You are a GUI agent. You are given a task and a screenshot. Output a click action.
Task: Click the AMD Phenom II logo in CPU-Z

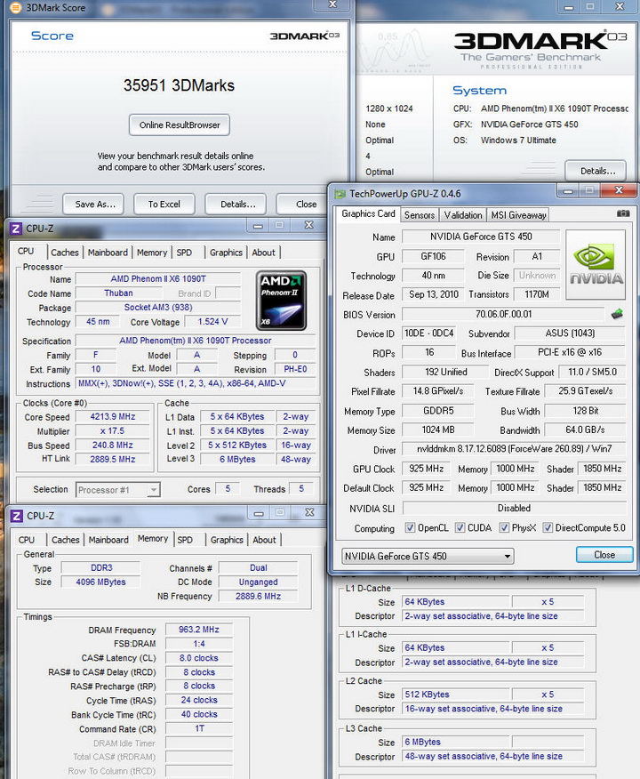281,301
